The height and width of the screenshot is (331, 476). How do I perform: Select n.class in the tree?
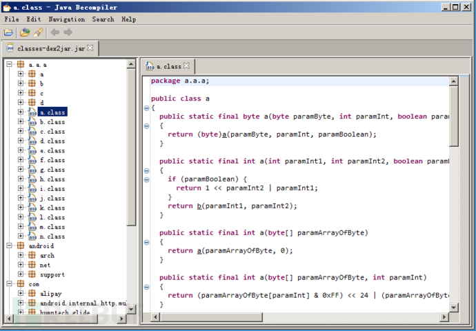point(52,237)
